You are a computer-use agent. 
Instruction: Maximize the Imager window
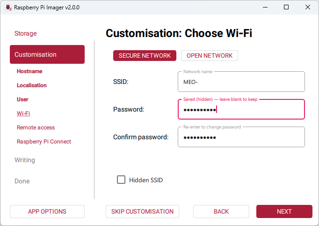[x=286, y=8]
